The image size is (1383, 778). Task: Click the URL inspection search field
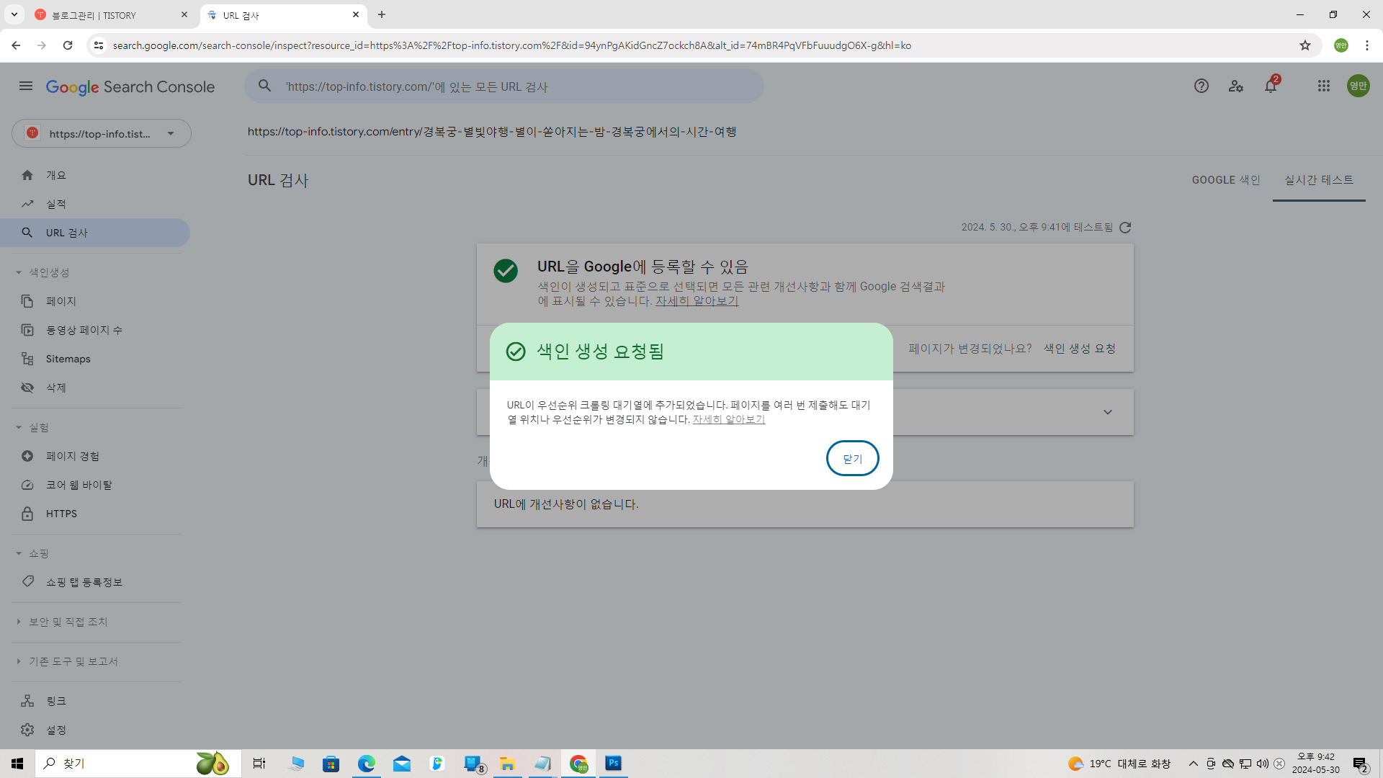pos(504,86)
